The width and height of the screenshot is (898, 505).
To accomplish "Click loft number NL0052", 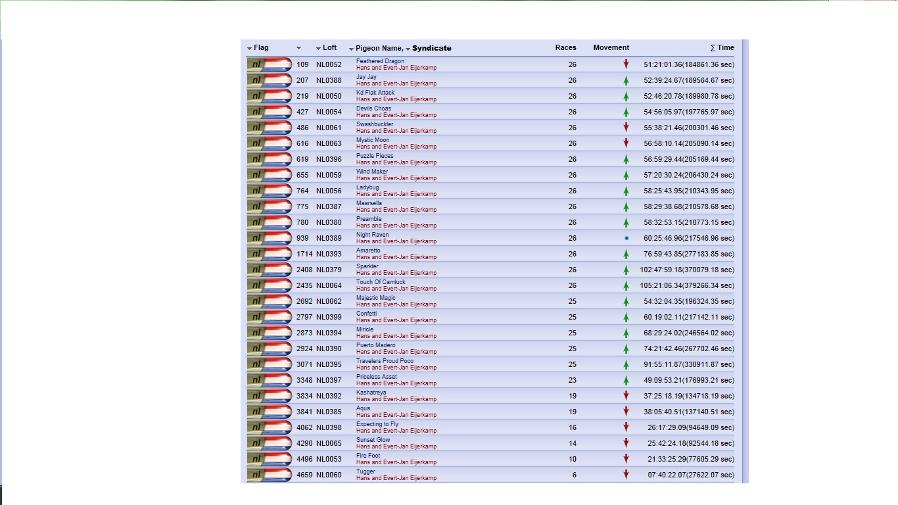I will pos(329,64).
